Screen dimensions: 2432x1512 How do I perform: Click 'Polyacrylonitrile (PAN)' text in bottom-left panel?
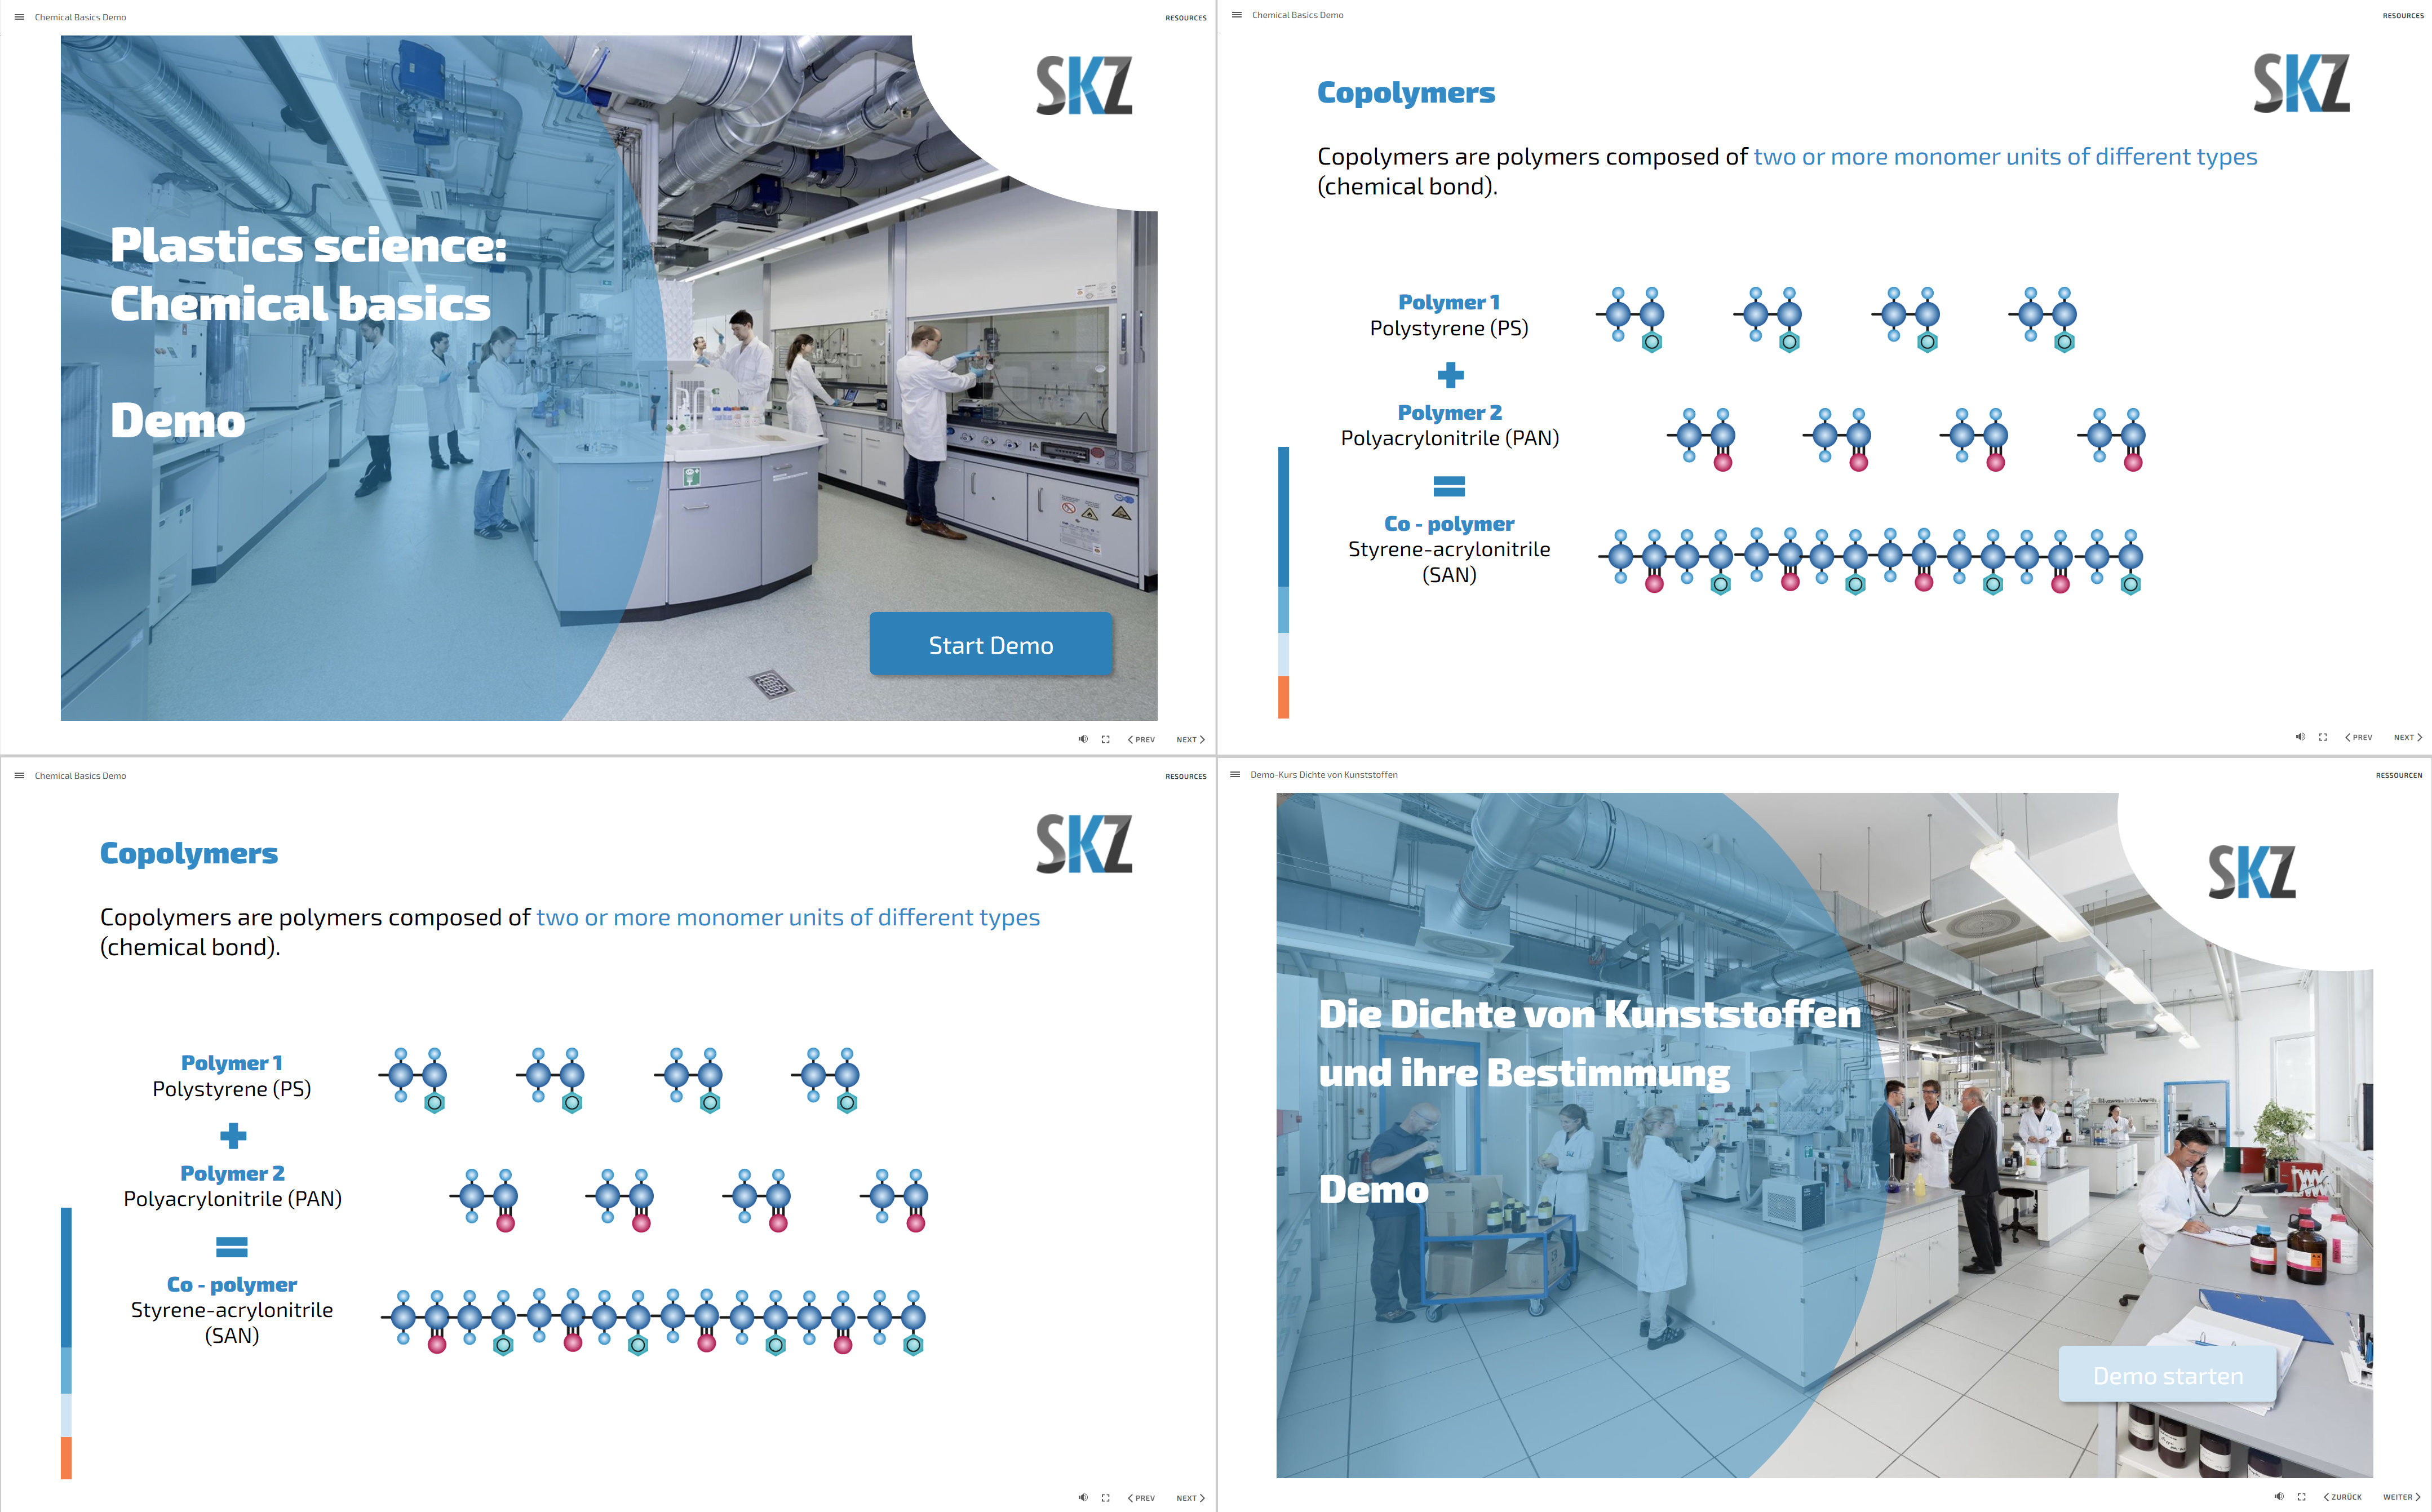click(x=232, y=1200)
